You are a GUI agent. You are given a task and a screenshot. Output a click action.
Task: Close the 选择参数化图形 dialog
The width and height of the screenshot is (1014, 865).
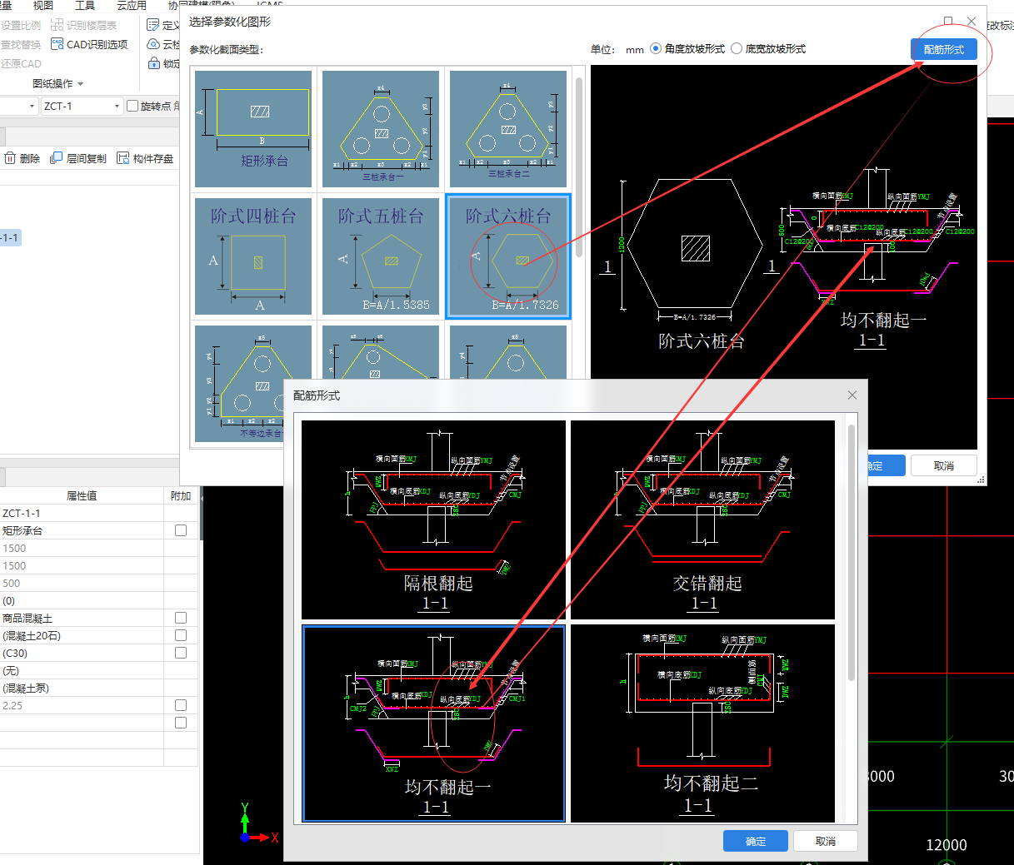pyautogui.click(x=972, y=22)
